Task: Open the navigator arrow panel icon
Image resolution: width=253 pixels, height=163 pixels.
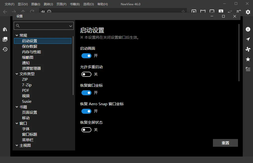Action: point(248,39)
